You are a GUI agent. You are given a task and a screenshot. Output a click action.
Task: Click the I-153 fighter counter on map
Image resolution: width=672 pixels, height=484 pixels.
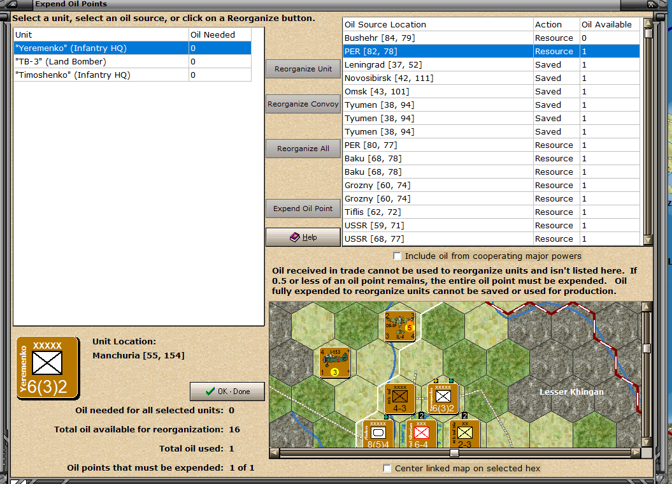click(x=335, y=363)
